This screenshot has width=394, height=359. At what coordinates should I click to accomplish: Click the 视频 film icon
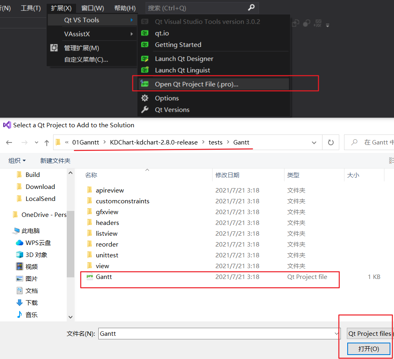(x=19, y=267)
